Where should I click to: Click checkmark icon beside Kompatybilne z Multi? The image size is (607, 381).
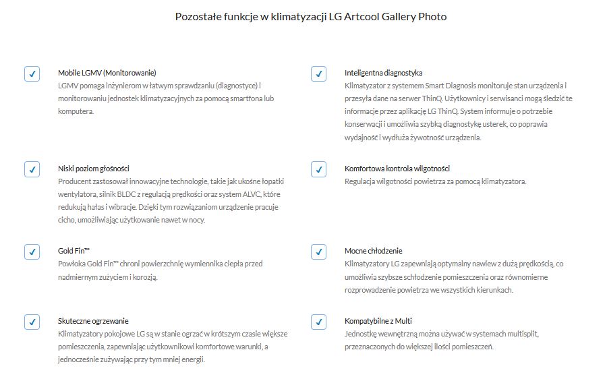(318, 322)
